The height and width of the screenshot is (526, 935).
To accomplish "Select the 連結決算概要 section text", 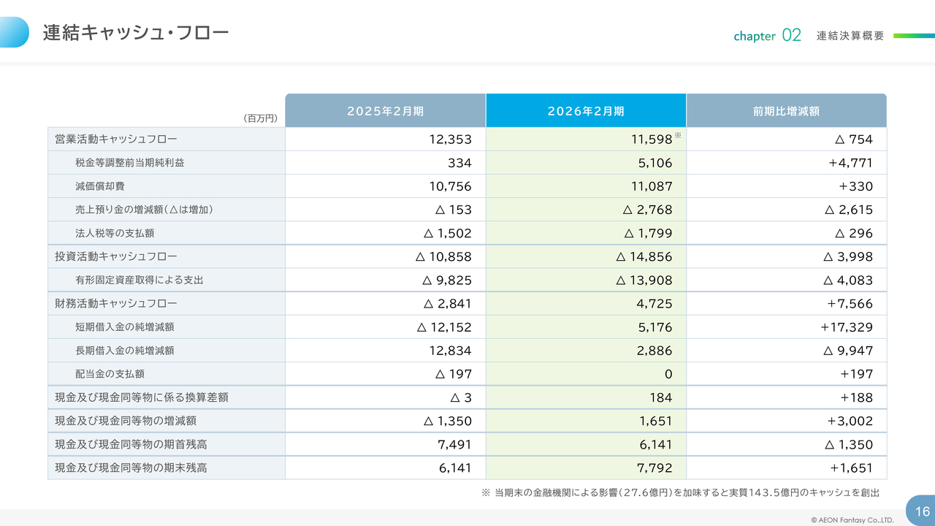I will pos(850,36).
